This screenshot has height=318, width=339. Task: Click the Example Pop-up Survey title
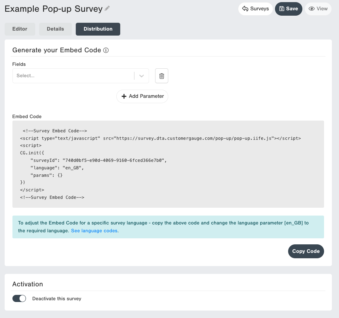pos(53,9)
